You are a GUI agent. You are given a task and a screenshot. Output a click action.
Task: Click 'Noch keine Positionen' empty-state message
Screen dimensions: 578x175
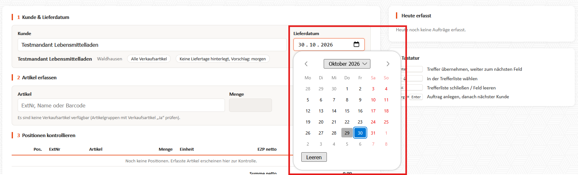191,161
